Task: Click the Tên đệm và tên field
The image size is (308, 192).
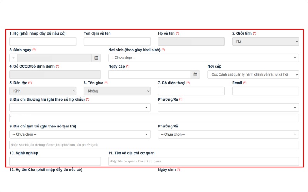Action: [117, 41]
